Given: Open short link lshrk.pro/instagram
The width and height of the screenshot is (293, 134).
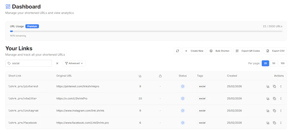Looking at the screenshot, I should [x=23, y=111].
